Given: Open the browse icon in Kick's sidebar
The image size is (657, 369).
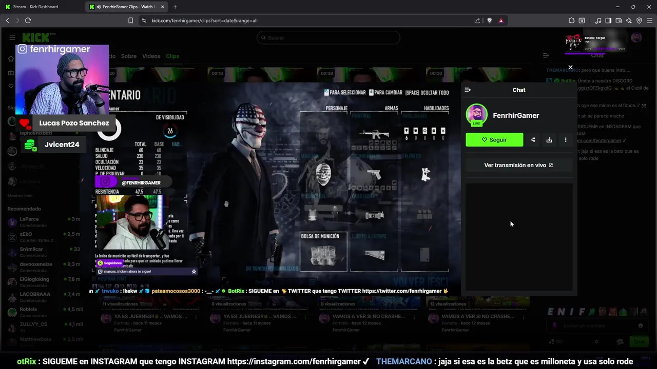Looking at the screenshot, I should coord(11,72).
